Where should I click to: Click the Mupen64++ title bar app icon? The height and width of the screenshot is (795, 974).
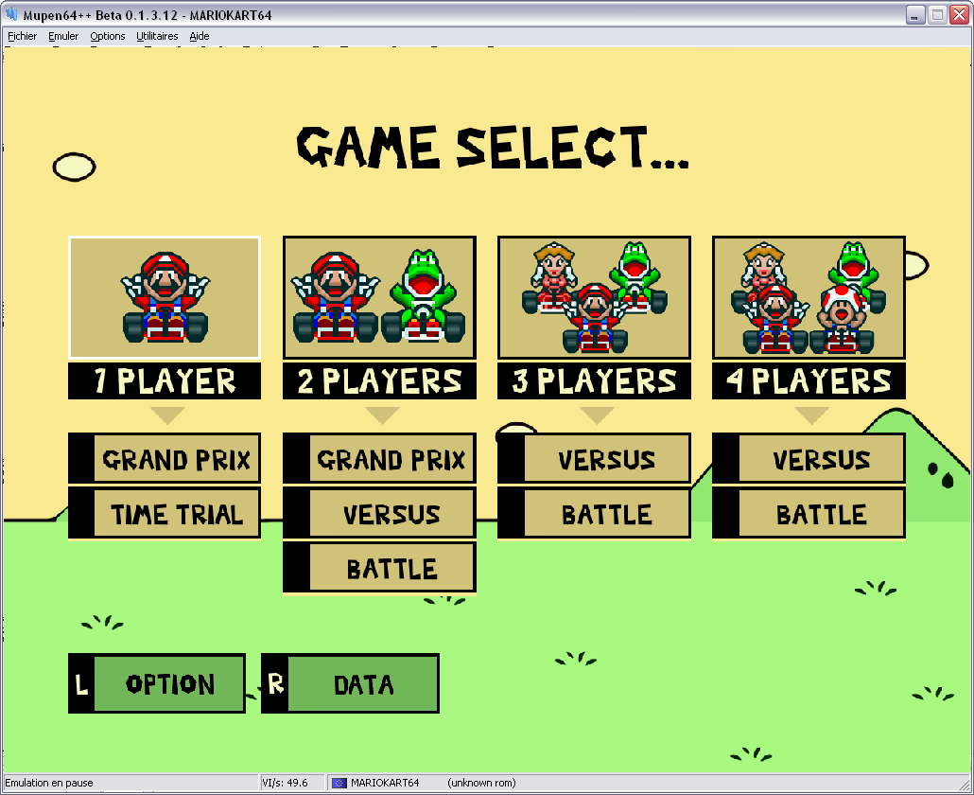coord(11,13)
